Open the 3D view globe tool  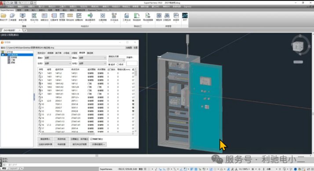pyautogui.click(x=12, y=16)
